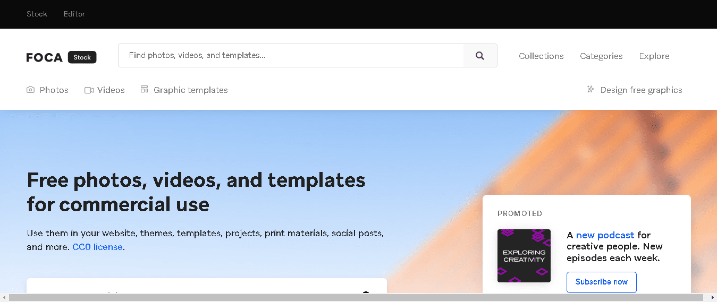The width and height of the screenshot is (717, 302).
Task: Open the Exploring Creativity podcast thumbnail
Action: (x=524, y=256)
